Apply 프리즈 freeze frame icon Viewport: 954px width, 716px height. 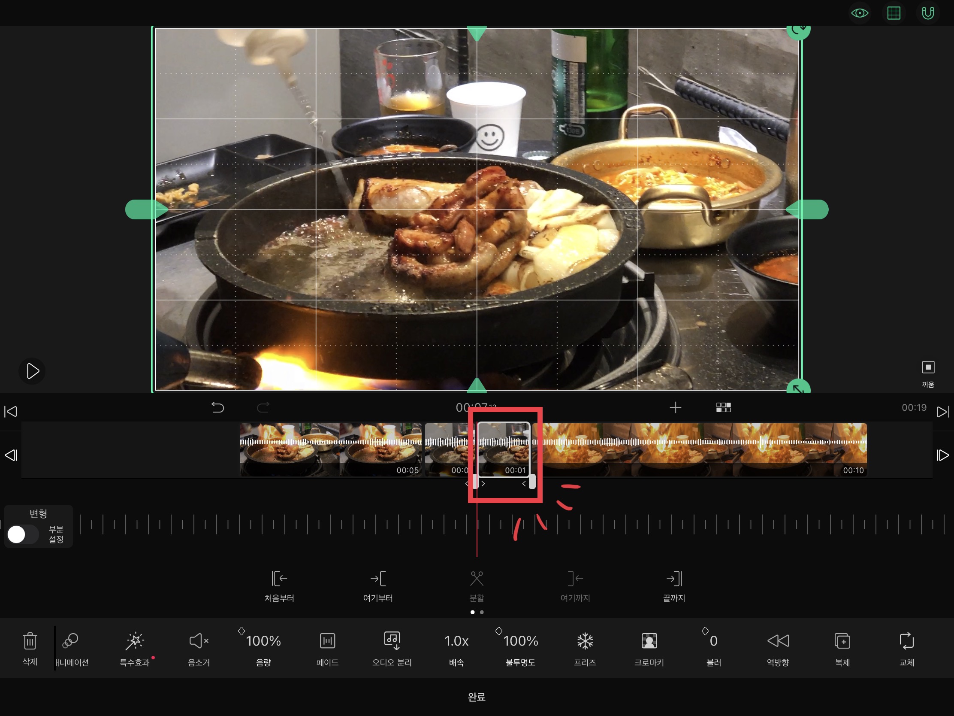point(585,641)
